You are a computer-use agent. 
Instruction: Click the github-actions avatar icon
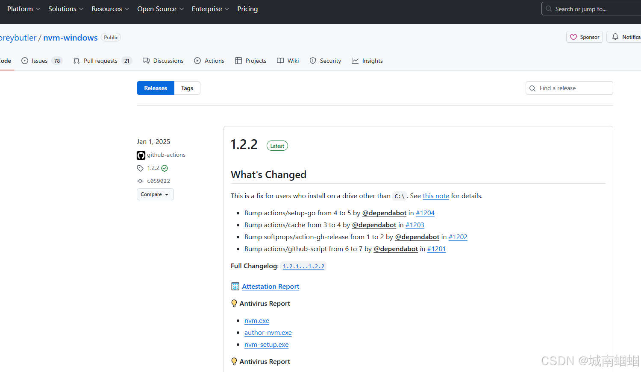tap(141, 155)
